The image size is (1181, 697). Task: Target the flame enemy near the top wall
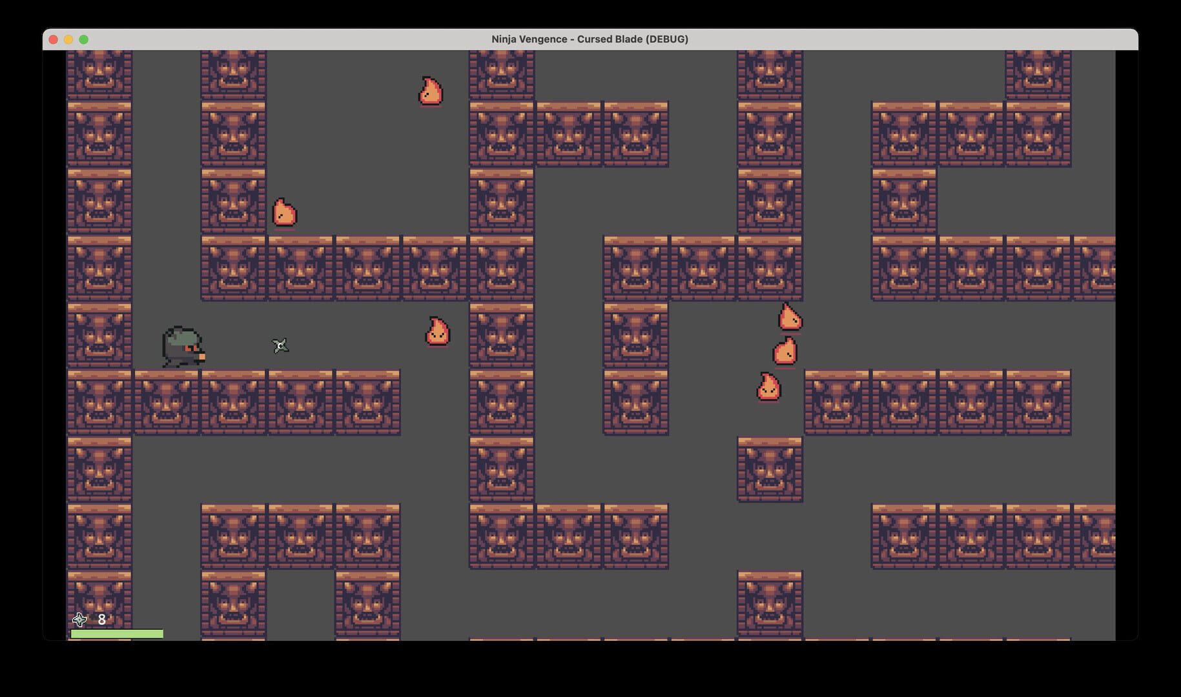430,91
